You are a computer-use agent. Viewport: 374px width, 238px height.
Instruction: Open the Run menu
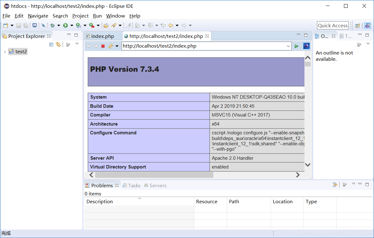(x=97, y=16)
